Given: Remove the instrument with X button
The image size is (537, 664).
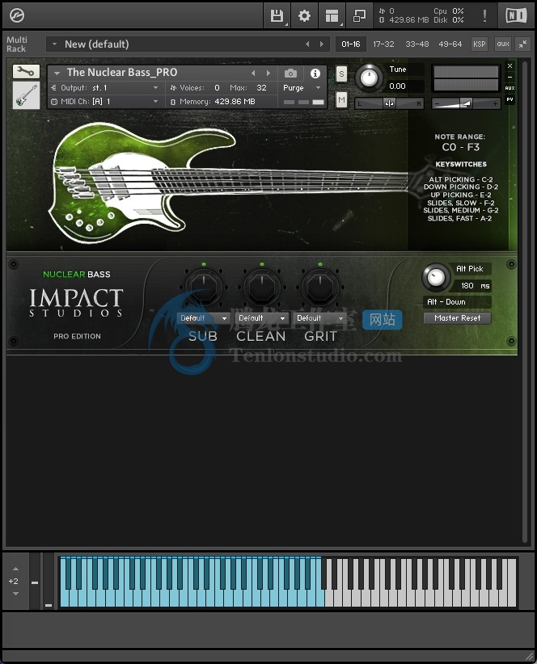Looking at the screenshot, I should coord(510,66).
